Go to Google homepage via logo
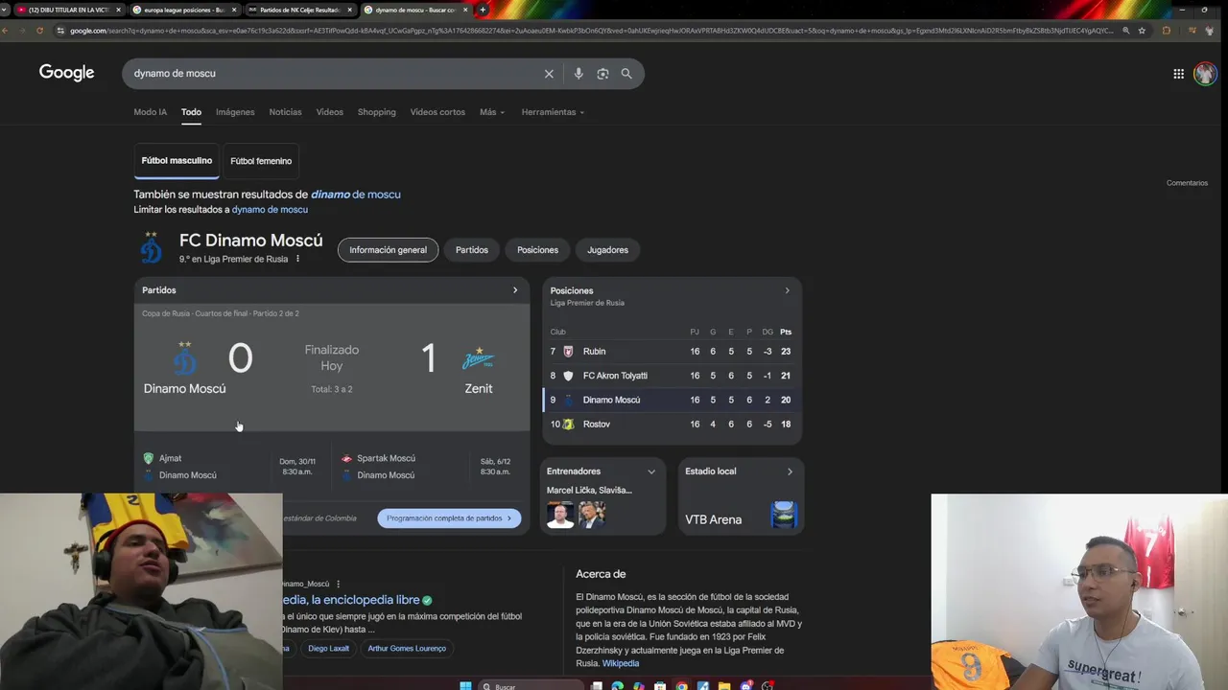 pyautogui.click(x=66, y=73)
